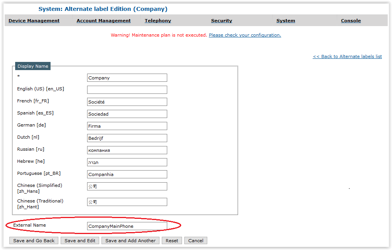Click the External Name field CompanyMainPhone
Screen dimensions: 392x250
pyautogui.click(x=127, y=226)
